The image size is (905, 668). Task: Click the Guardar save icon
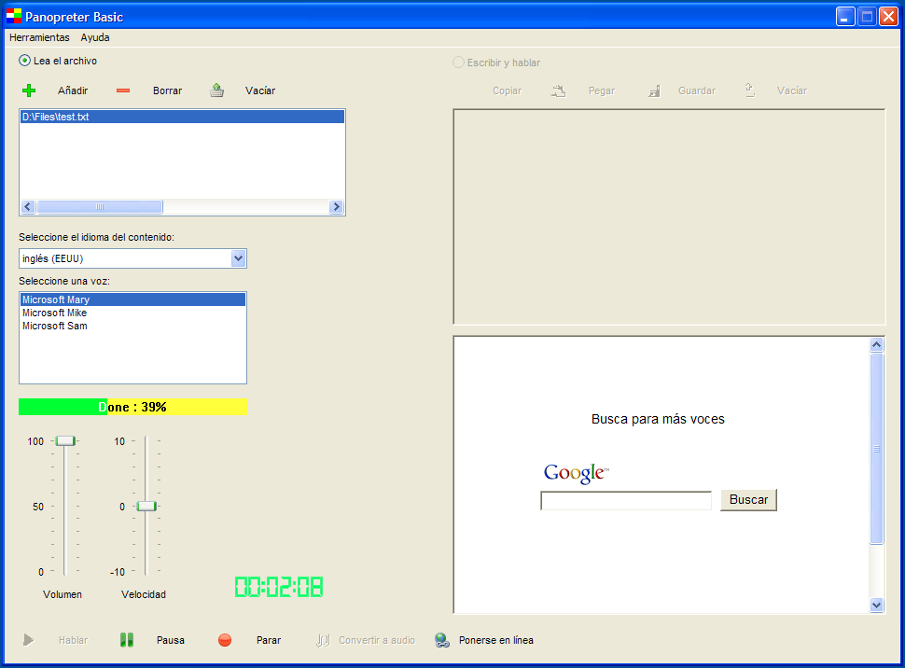click(654, 90)
